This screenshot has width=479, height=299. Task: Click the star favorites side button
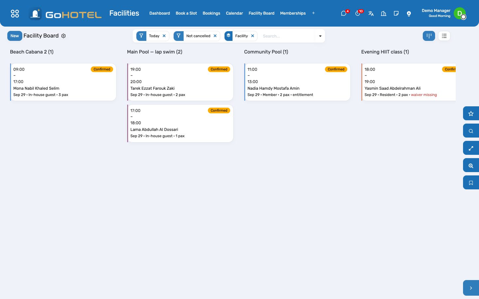click(471, 113)
